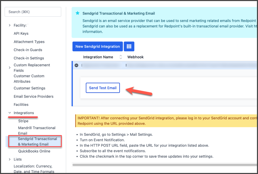
Task: Open Email Service Providers page
Action: click(x=33, y=96)
